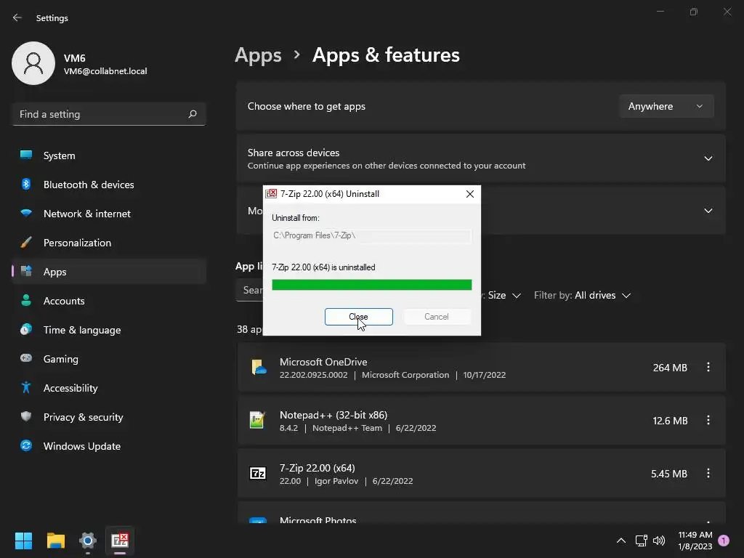The height and width of the screenshot is (558, 744).
Task: Open more options for 7-Zip 22.00 (x64)
Action: click(708, 474)
